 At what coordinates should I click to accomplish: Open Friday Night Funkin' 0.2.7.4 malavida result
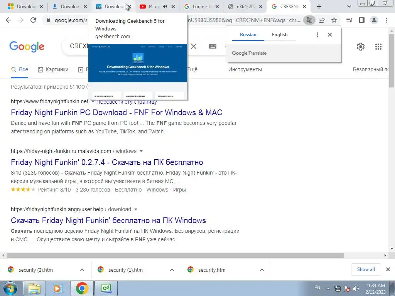pyautogui.click(x=107, y=162)
